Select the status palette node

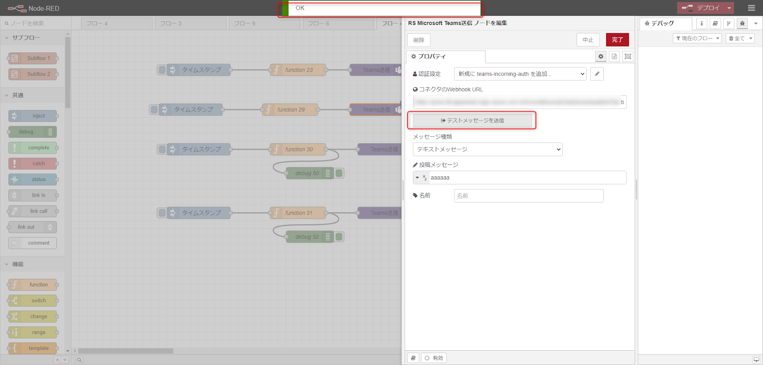(x=32, y=180)
